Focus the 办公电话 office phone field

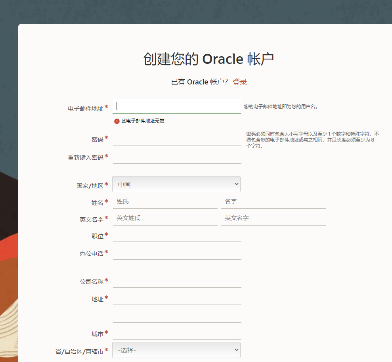point(177,253)
